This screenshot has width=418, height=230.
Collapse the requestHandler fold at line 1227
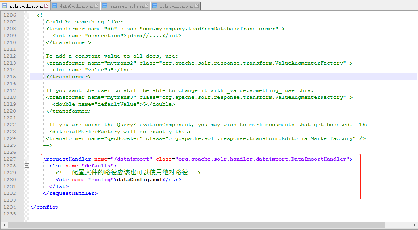coord(27,159)
